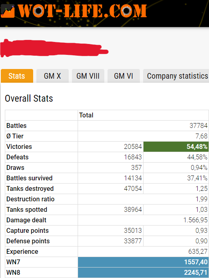Select the Damage dealt label
209x278 pixels.
point(26,220)
